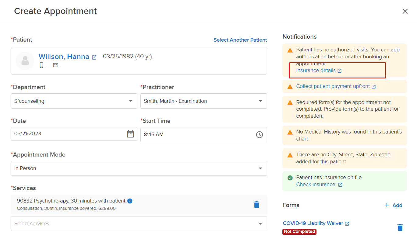Click the Consultation, 30min, Insurance covered, $288.00 text

(66, 209)
